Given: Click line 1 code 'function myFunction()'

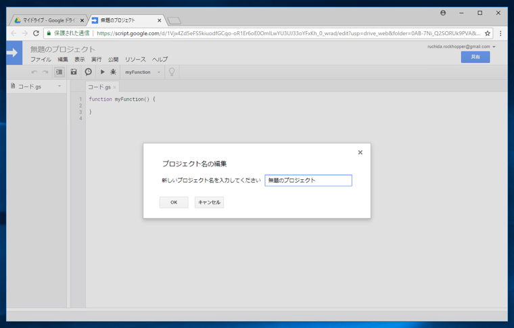Looking at the screenshot, I should point(122,99).
